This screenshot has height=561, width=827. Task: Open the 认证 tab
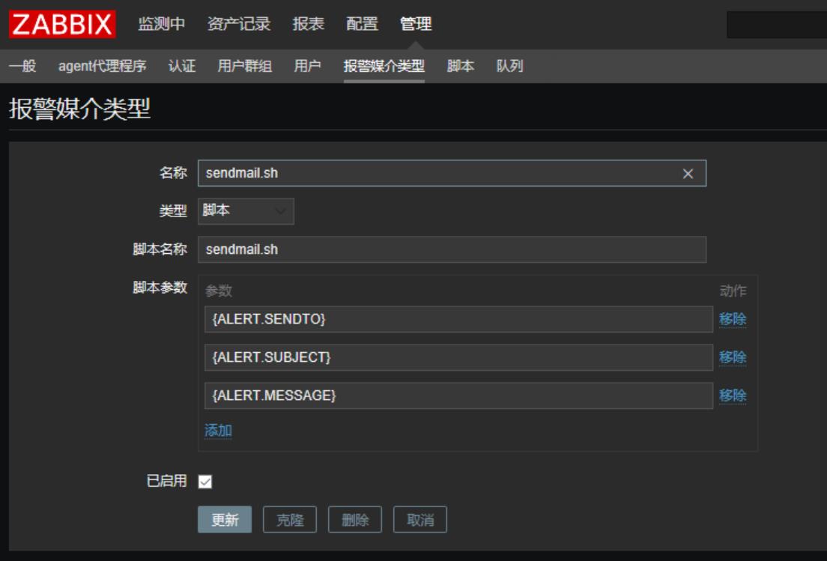(x=182, y=66)
